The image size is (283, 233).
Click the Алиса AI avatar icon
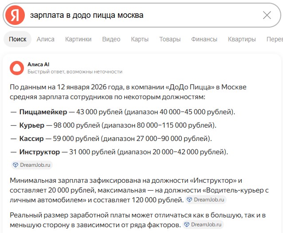click(17, 68)
